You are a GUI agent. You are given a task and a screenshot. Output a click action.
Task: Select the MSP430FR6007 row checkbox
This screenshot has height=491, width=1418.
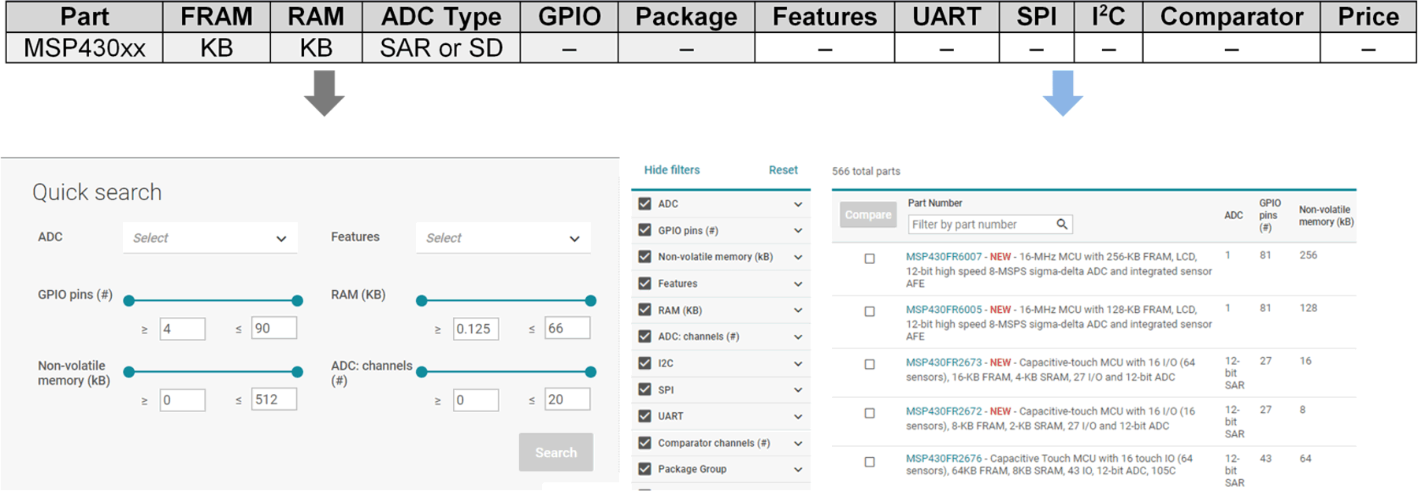pos(870,259)
